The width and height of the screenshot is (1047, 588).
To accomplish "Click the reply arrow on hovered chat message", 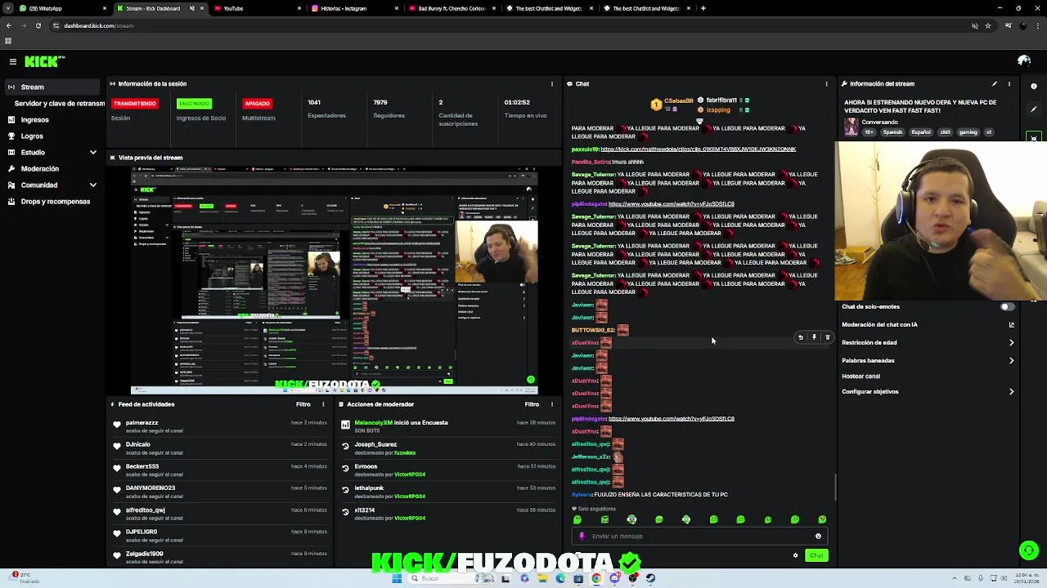I will click(x=801, y=337).
